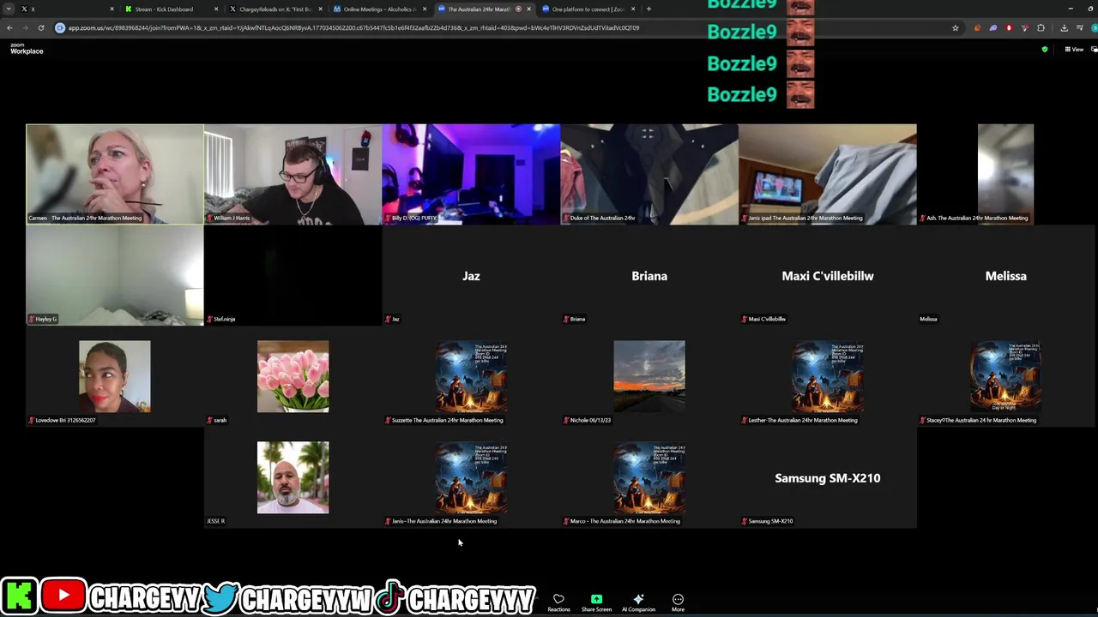Go back in browser history

tap(9, 27)
